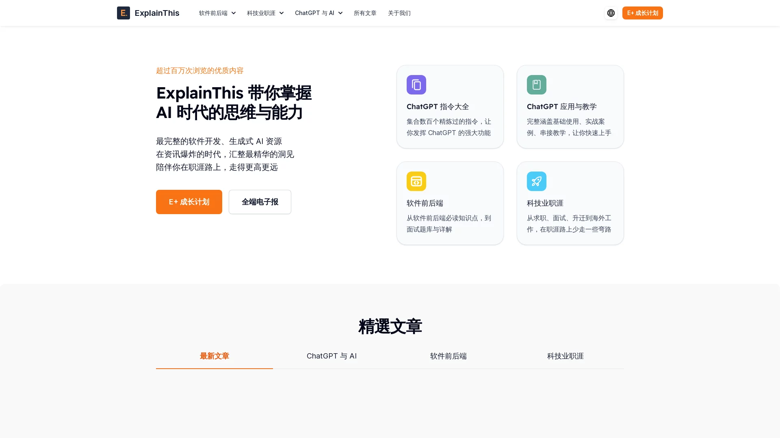Select the 最新文章 tab
This screenshot has width=780, height=438.
(214, 356)
